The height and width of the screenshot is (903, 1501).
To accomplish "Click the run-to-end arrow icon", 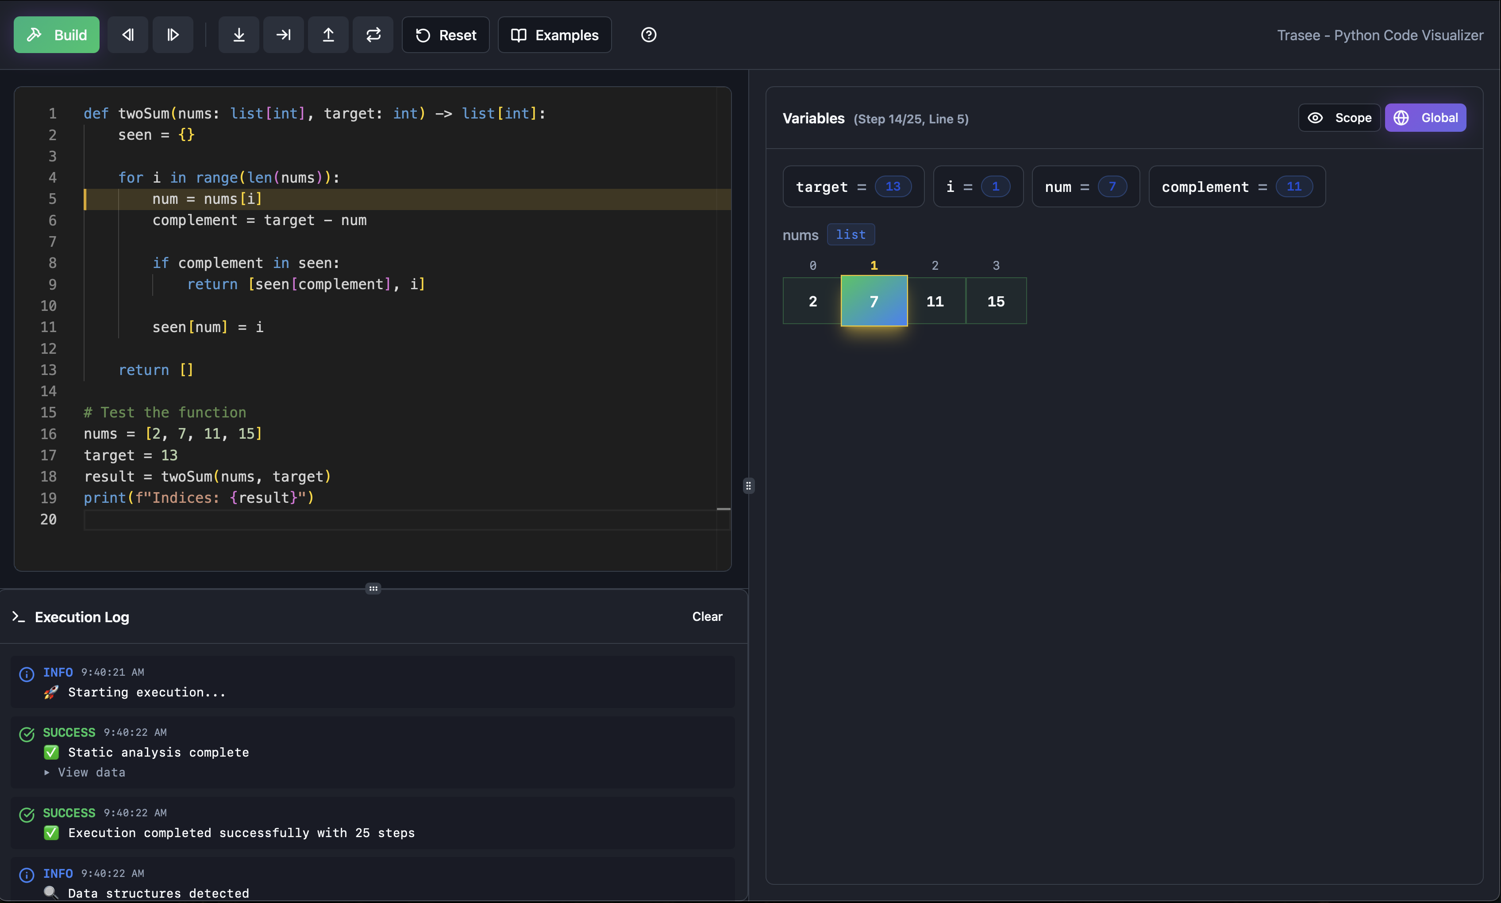I will 283,34.
